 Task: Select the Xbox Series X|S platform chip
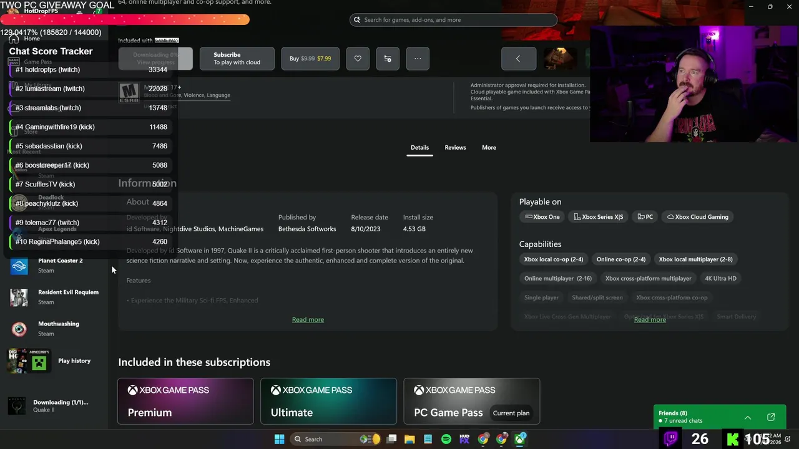[599, 217]
